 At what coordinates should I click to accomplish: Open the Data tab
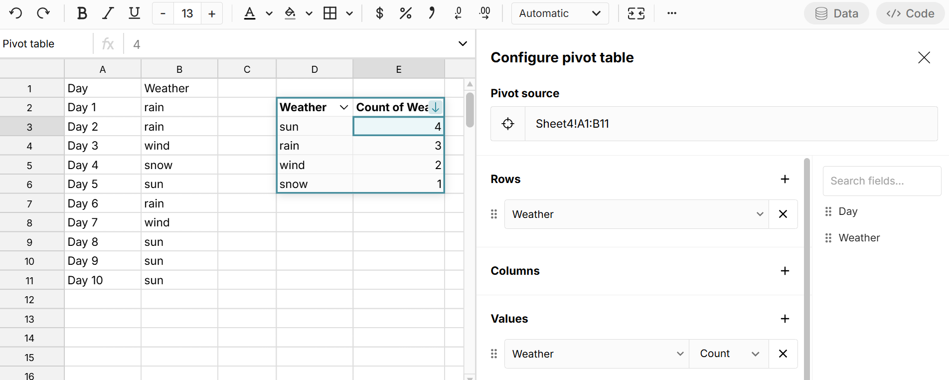[836, 13]
